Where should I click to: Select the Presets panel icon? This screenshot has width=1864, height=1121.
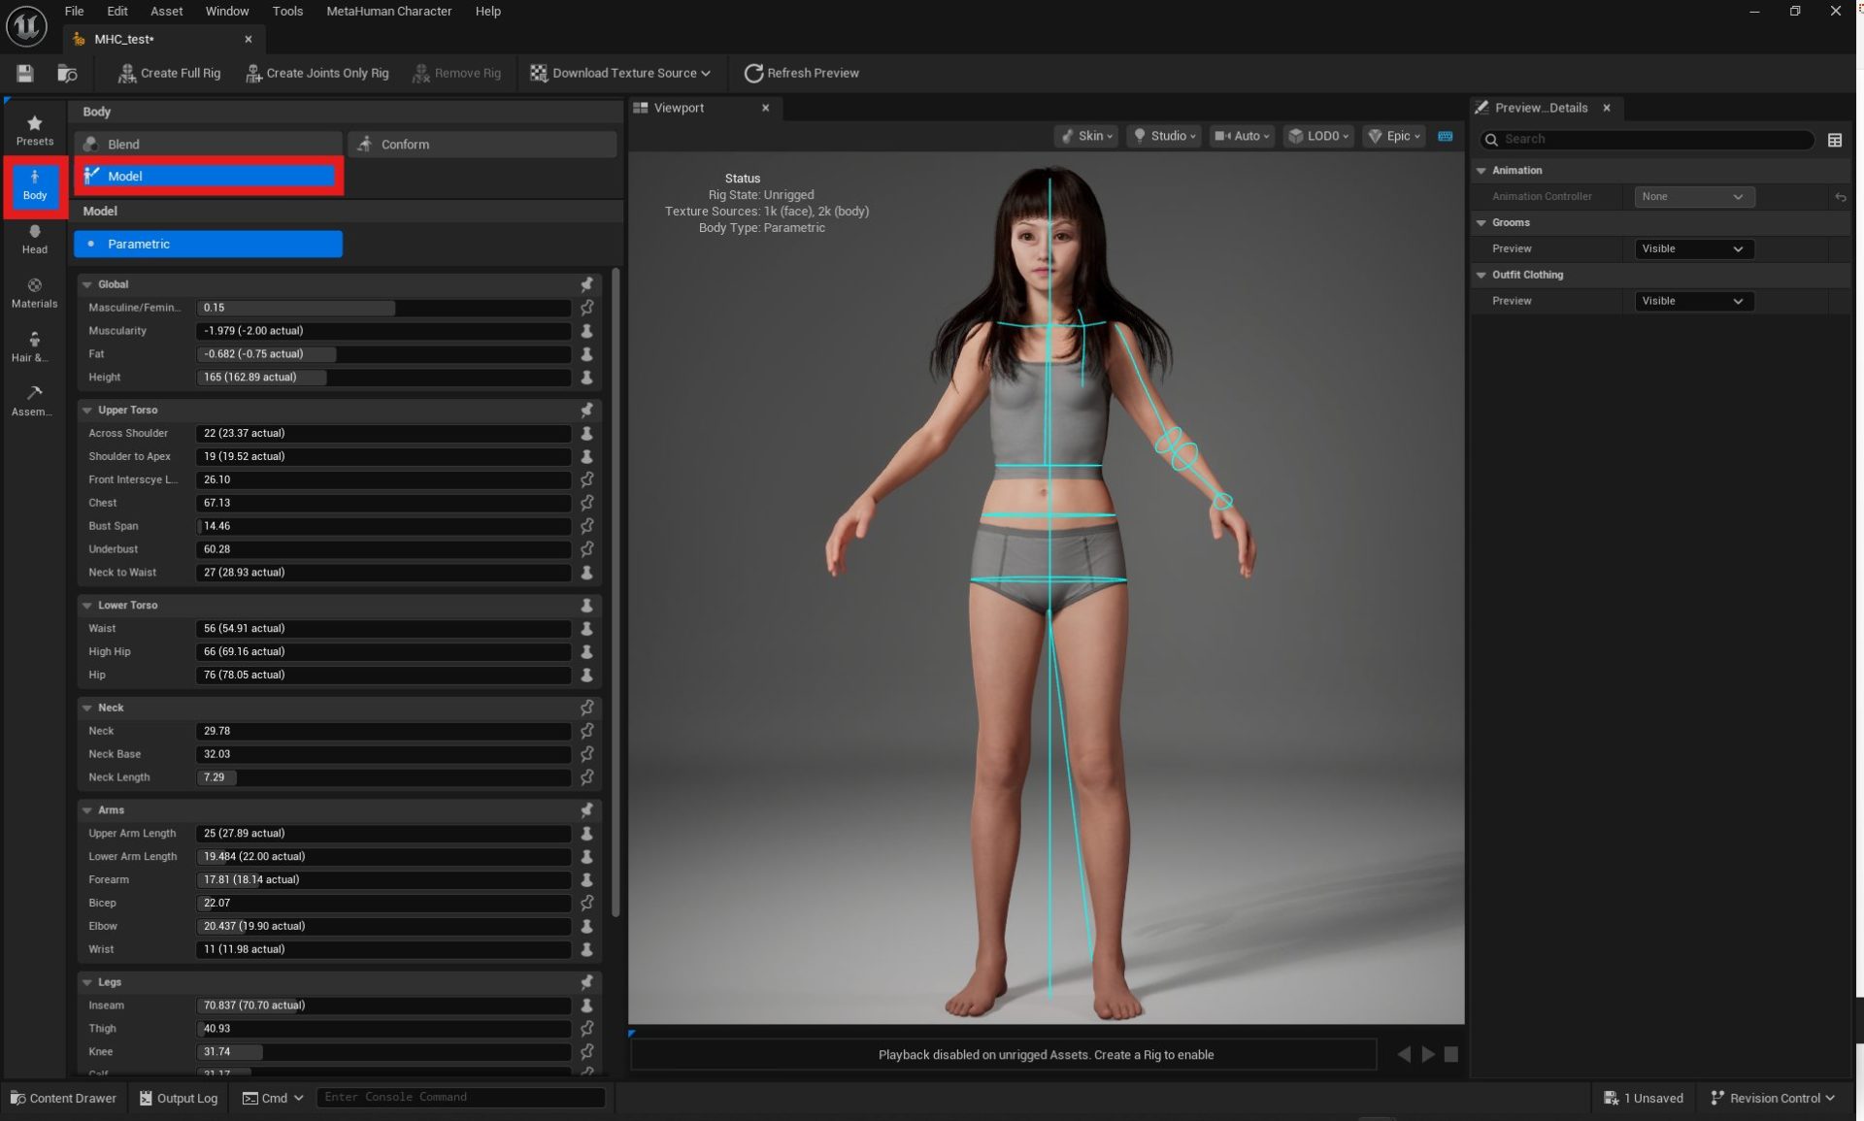point(34,129)
